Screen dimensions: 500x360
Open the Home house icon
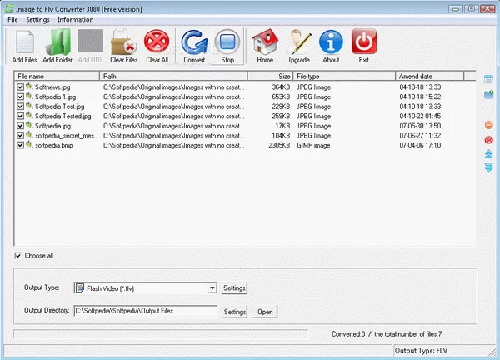(x=265, y=42)
